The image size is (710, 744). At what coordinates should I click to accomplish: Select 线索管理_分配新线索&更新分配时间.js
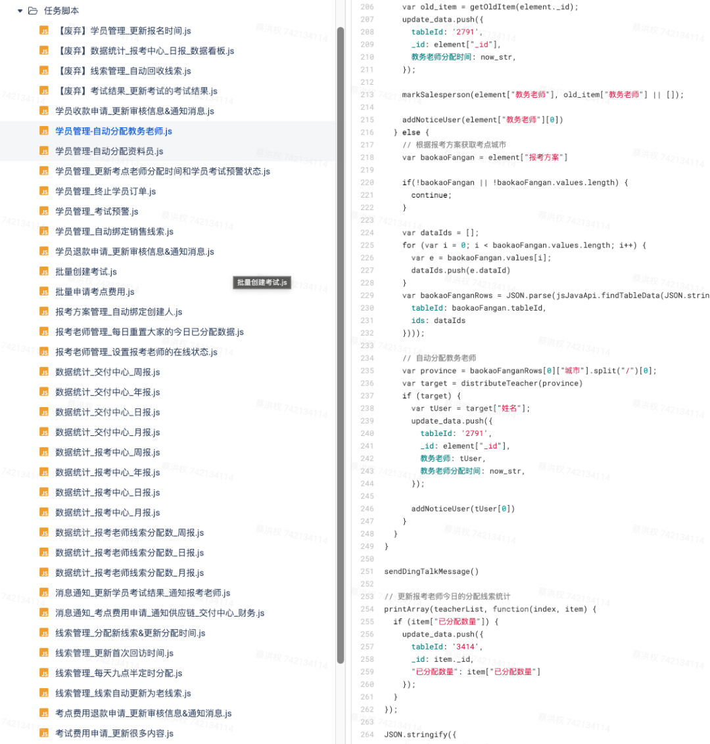(x=131, y=633)
